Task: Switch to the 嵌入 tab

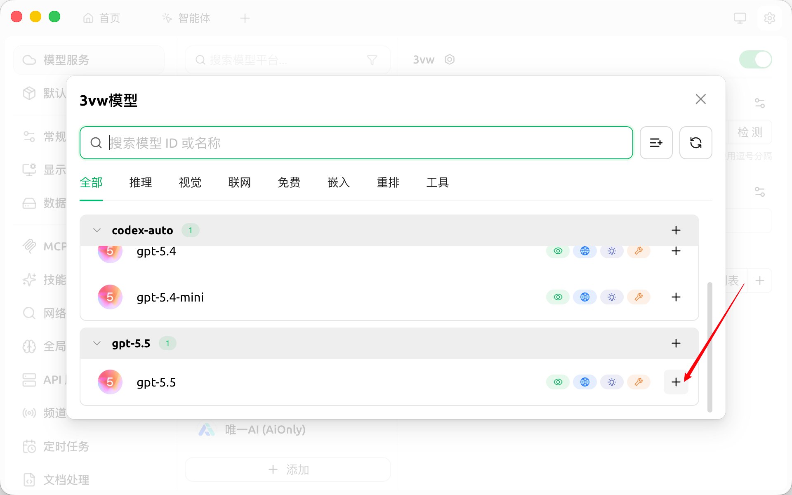Action: [339, 182]
